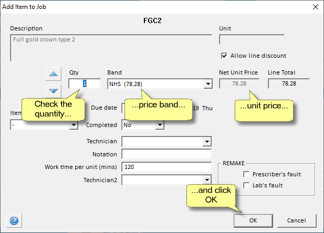Check the Lab's fault option
Screen dimensions: 324x233
[x=246, y=185]
